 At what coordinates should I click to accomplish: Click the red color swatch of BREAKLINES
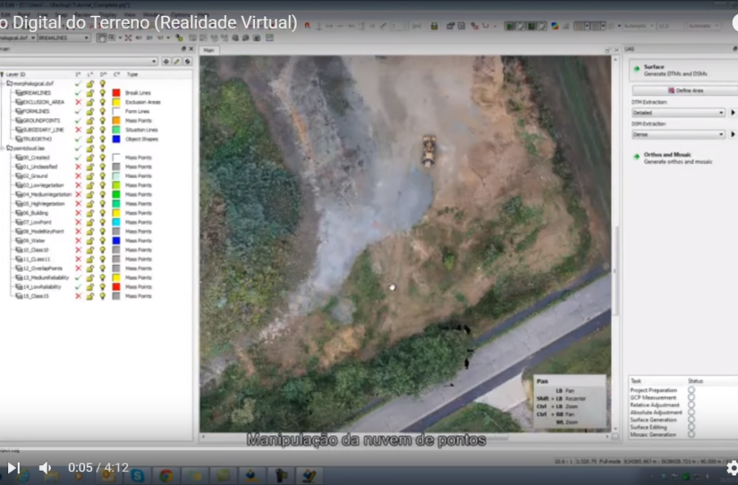click(116, 93)
